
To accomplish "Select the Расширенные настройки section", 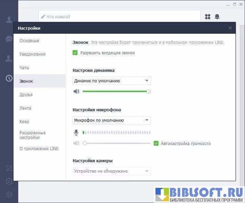I will 32,135.
